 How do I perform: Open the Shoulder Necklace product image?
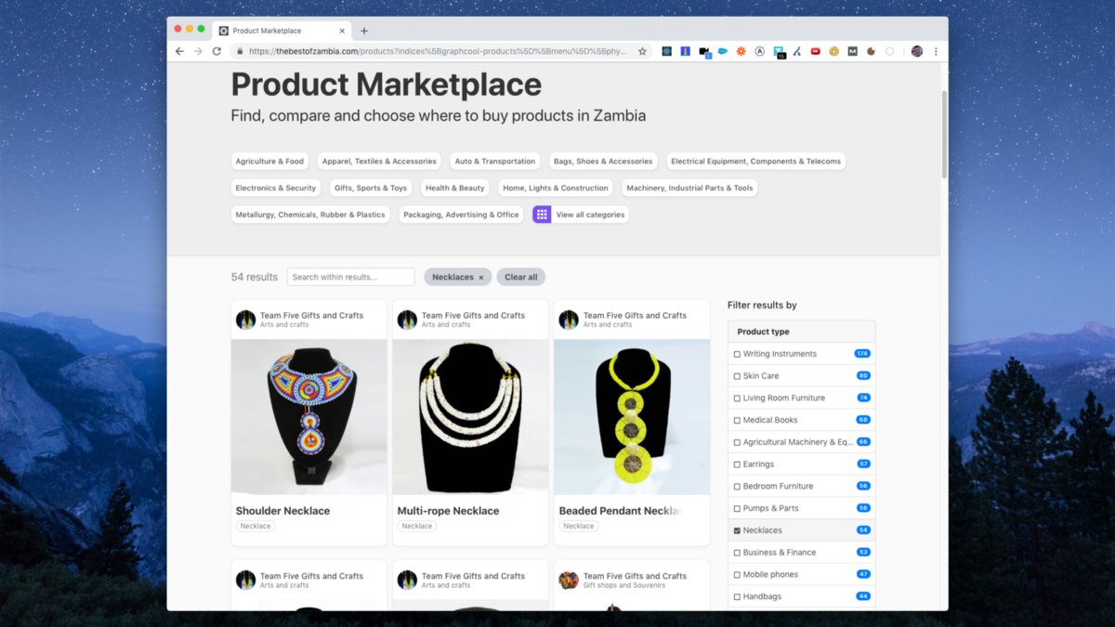coord(308,417)
